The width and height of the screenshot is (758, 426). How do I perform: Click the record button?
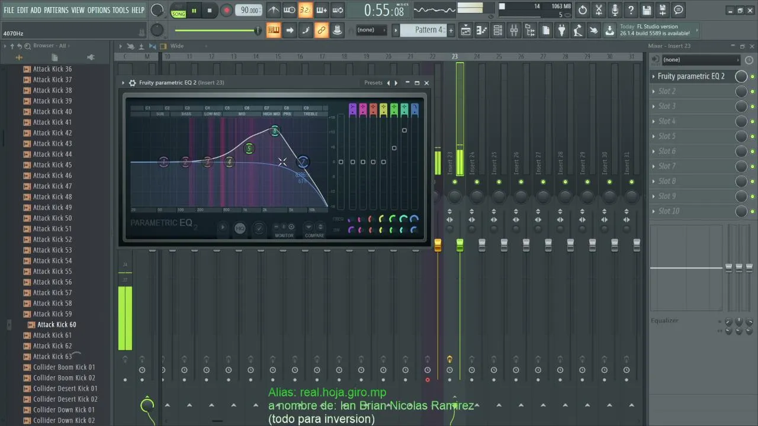(x=226, y=10)
